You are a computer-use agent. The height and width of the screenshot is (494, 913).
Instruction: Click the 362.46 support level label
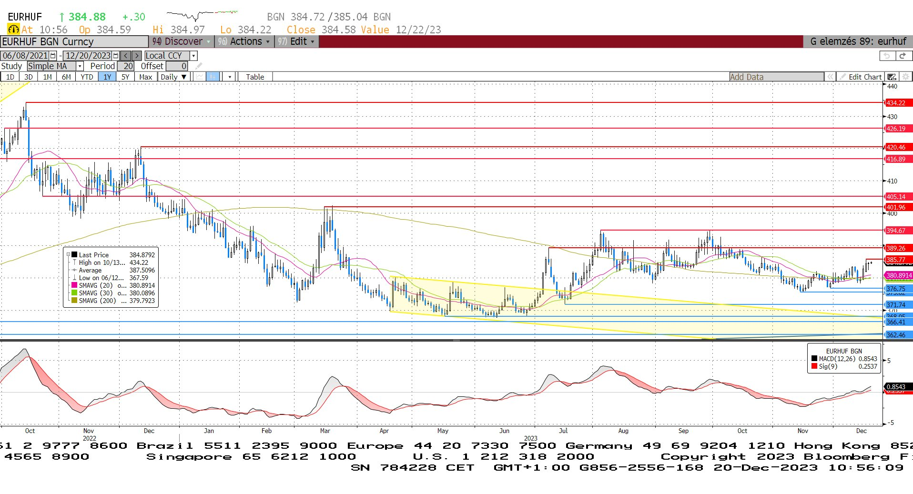click(898, 335)
